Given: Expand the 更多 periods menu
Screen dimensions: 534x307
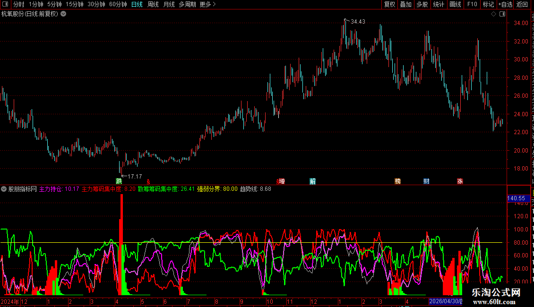Looking at the screenshot, I should tap(207, 4).
